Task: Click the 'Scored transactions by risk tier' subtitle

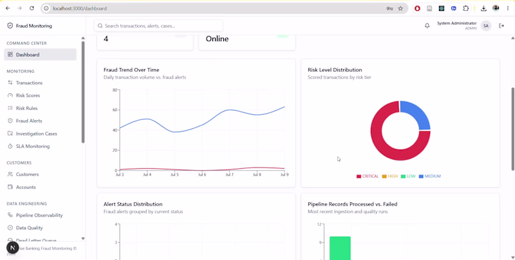Action: [x=339, y=77]
